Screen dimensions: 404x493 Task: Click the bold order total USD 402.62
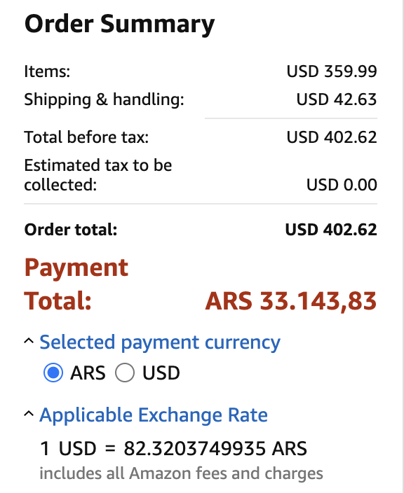coord(331,230)
